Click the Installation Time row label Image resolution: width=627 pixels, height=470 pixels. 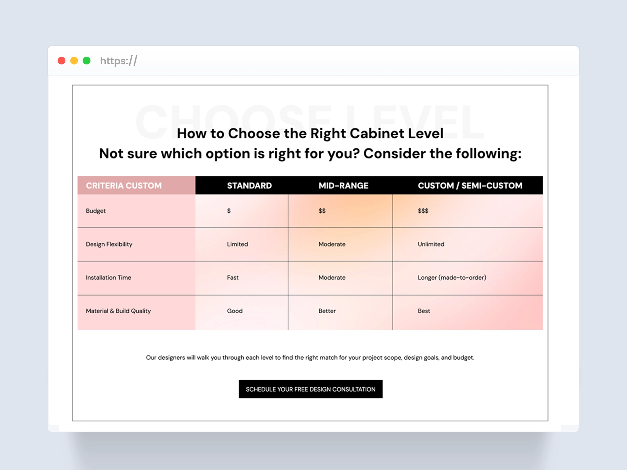pyautogui.click(x=108, y=277)
